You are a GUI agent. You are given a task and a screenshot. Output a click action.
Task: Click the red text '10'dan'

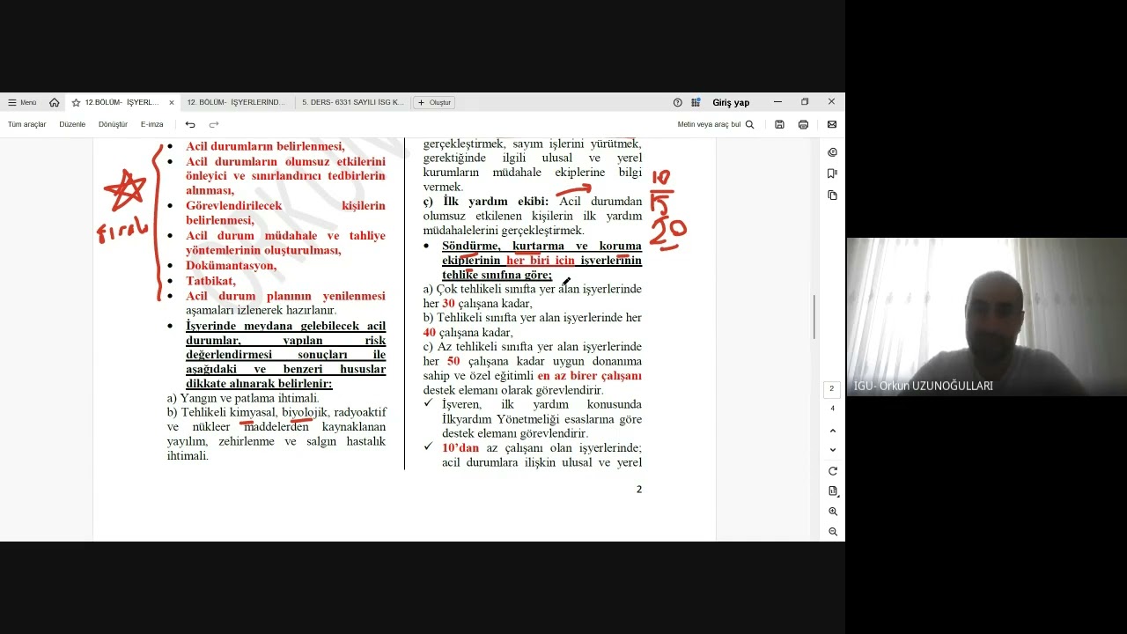click(460, 448)
